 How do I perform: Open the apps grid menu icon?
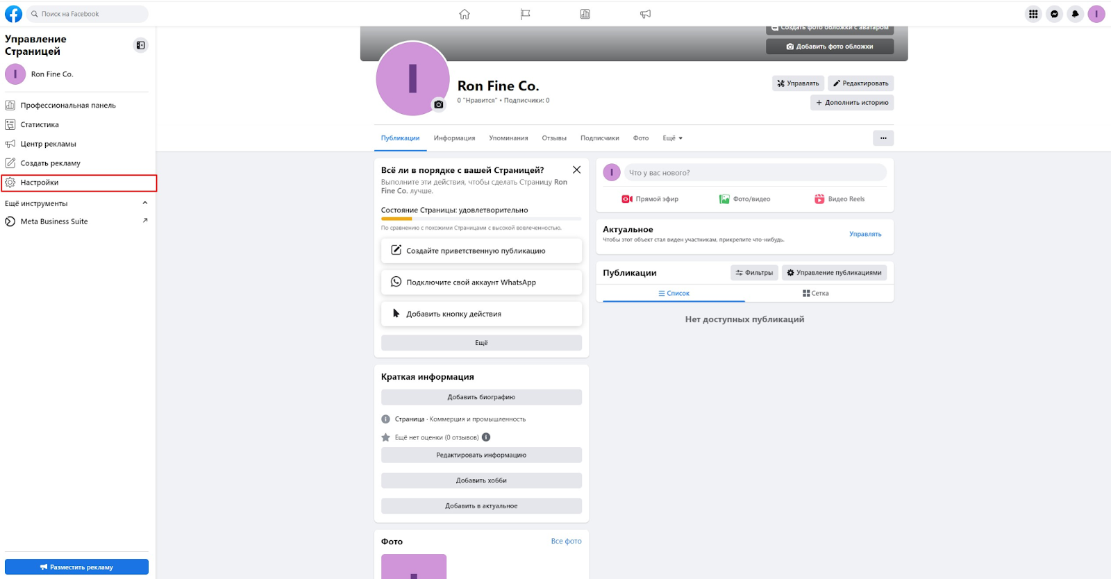[1033, 14]
